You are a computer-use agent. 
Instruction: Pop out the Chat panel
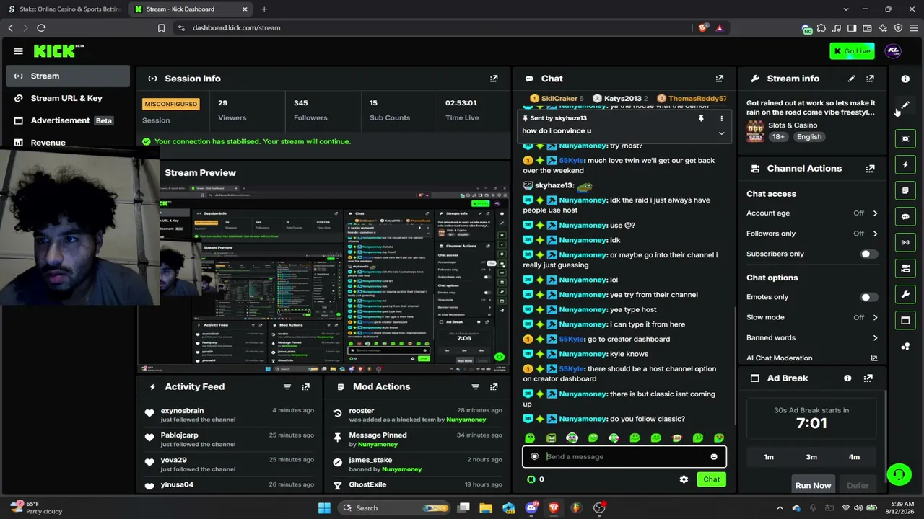tap(719, 79)
